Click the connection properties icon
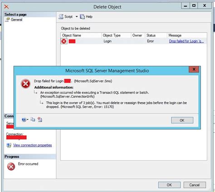Image resolution: width=215 pixels, height=192 pixels. coord(9,145)
